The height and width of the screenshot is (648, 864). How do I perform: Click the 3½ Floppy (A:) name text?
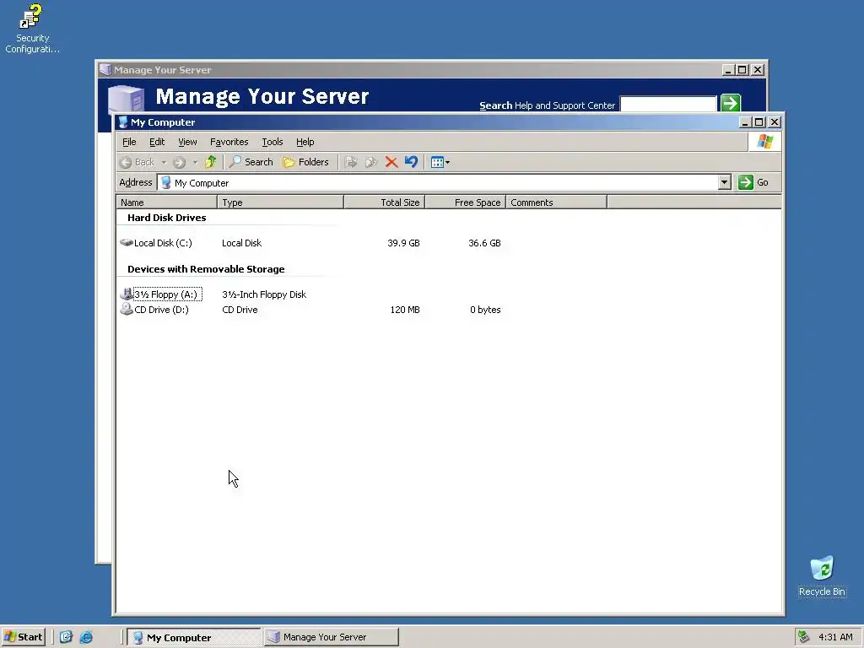tap(165, 294)
